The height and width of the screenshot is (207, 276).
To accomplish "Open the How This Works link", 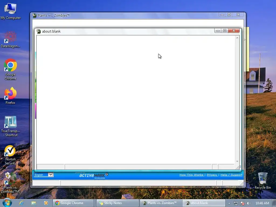I will pyautogui.click(x=191, y=175).
